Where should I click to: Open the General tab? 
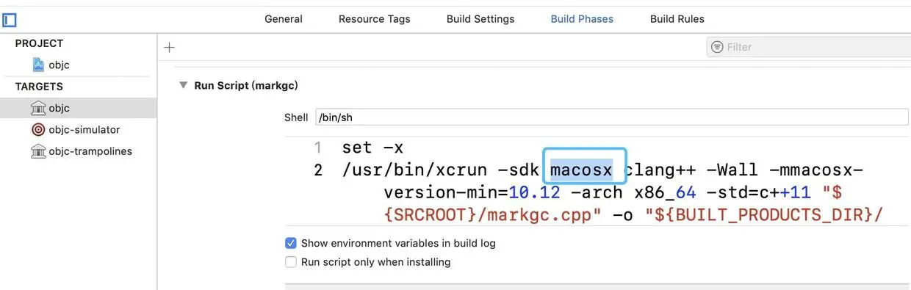tap(284, 19)
